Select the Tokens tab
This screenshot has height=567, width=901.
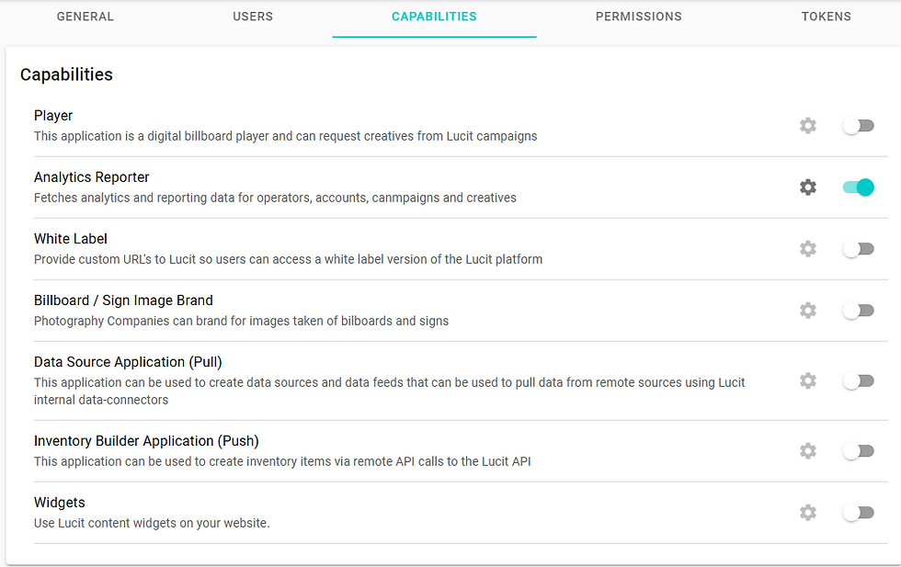point(826,17)
